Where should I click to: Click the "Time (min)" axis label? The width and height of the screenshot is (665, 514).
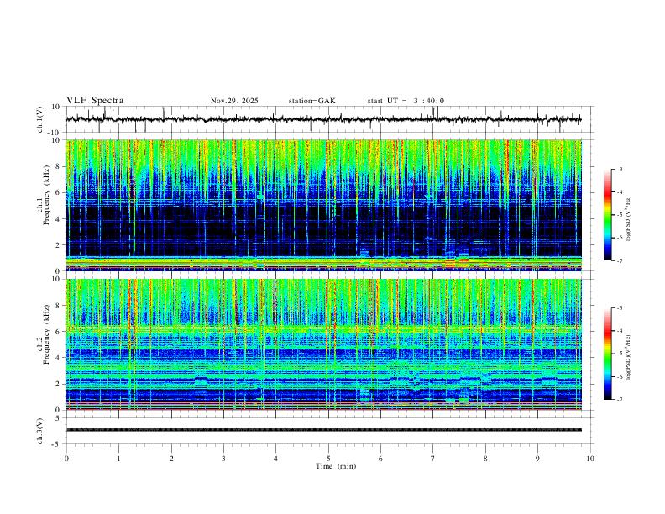point(336,466)
